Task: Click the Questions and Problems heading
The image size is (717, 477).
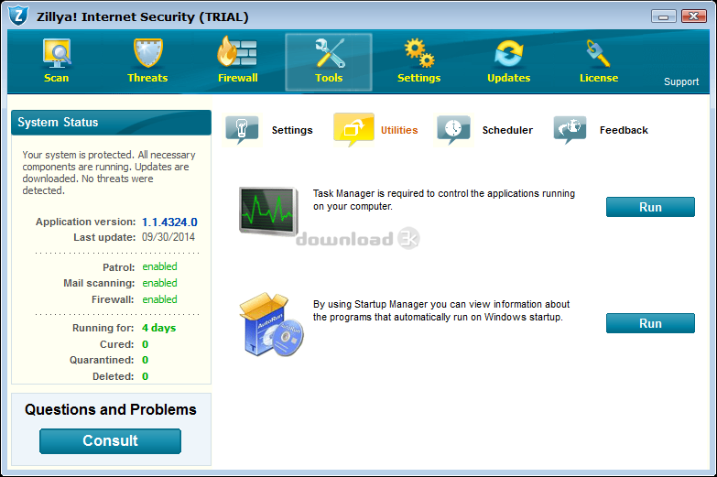Action: [x=111, y=409]
